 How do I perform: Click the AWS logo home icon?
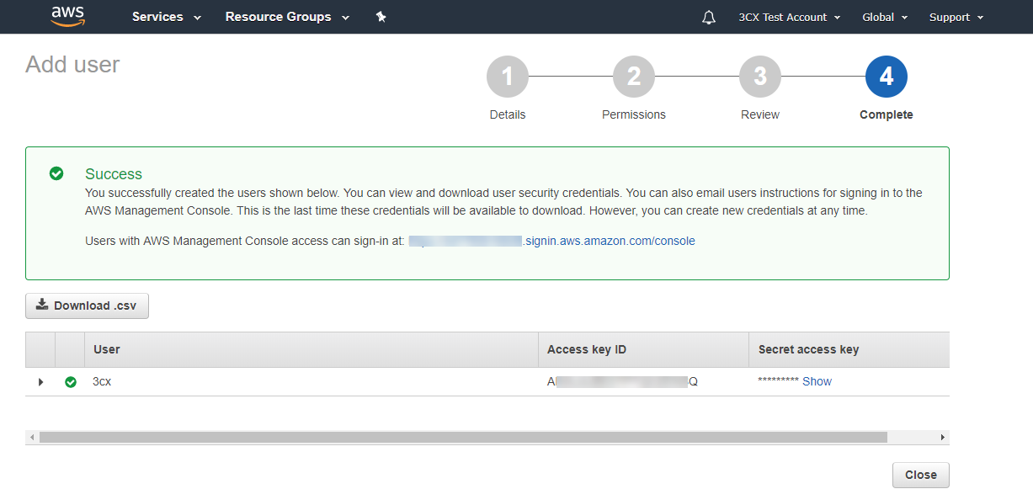point(68,16)
